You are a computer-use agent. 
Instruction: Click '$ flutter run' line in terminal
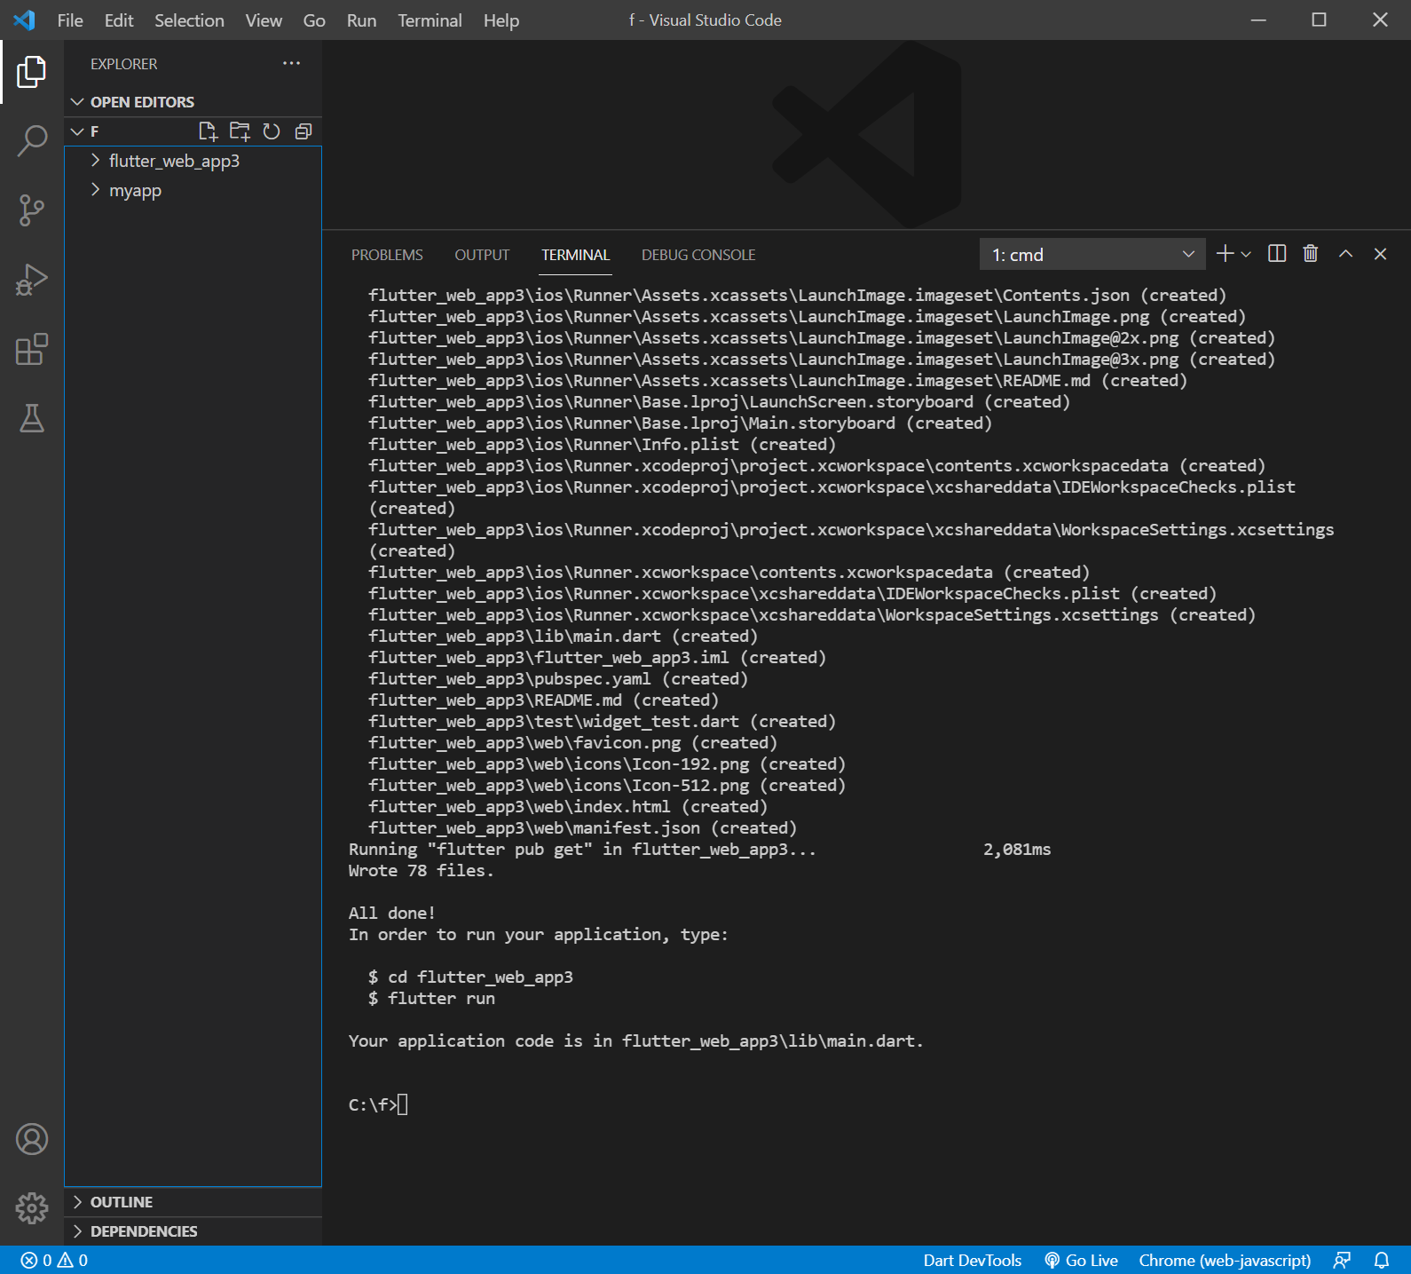(x=432, y=998)
